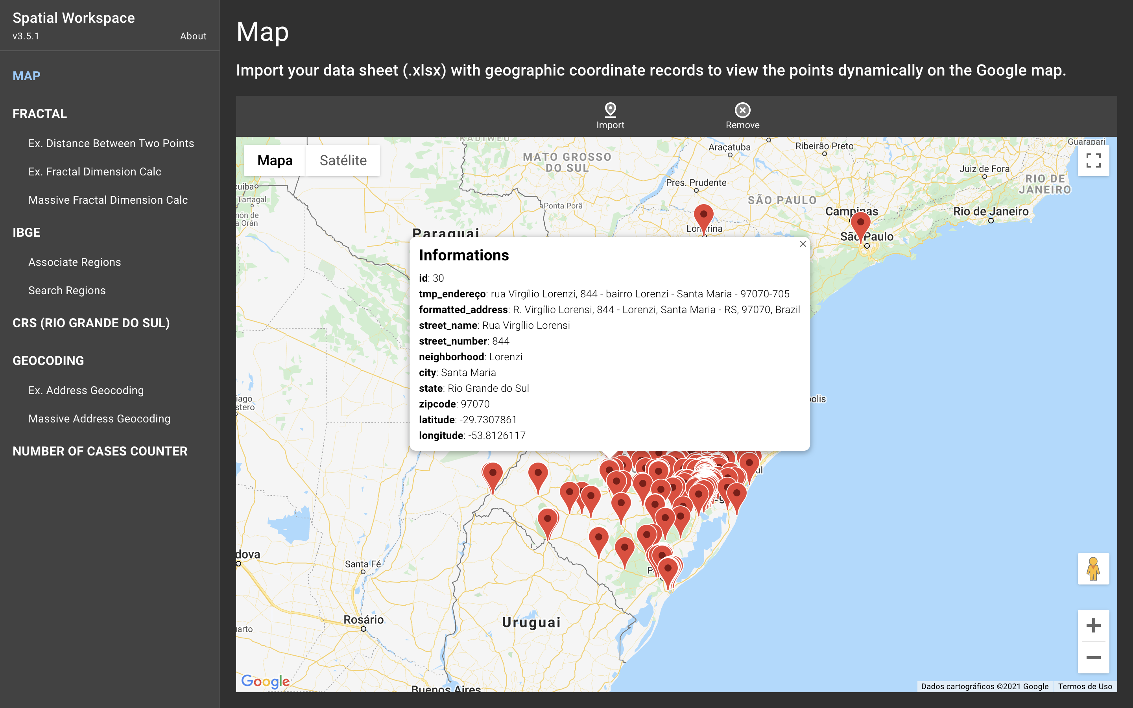Select the Street View pegman icon

(1093, 568)
